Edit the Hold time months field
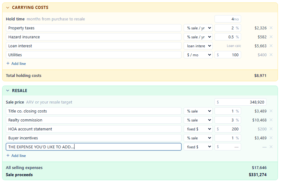Screen dimensions: 281x182 (x=228, y=19)
